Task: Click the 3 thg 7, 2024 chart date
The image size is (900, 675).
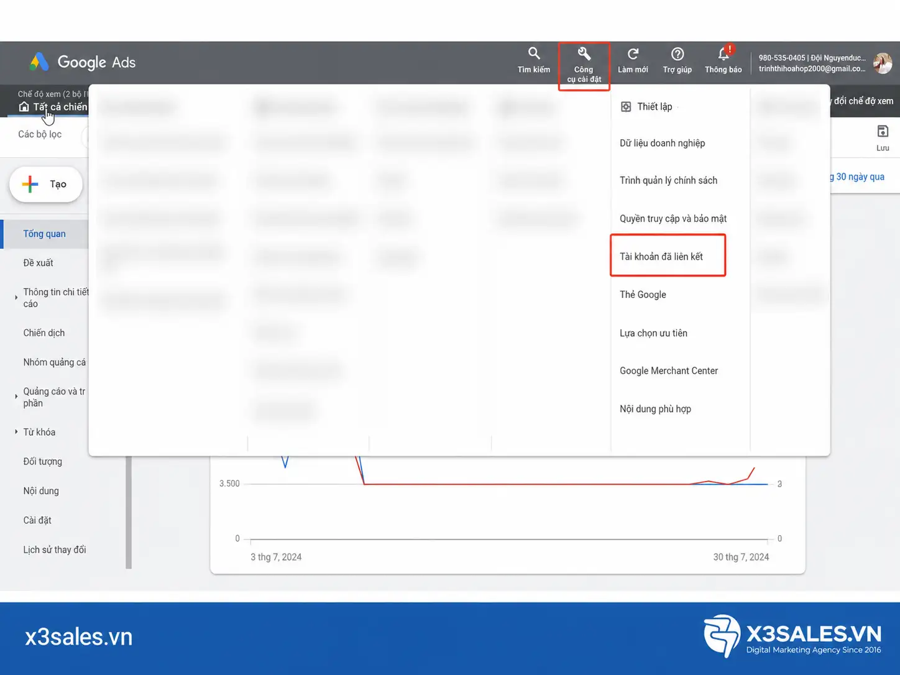Action: coord(276,557)
